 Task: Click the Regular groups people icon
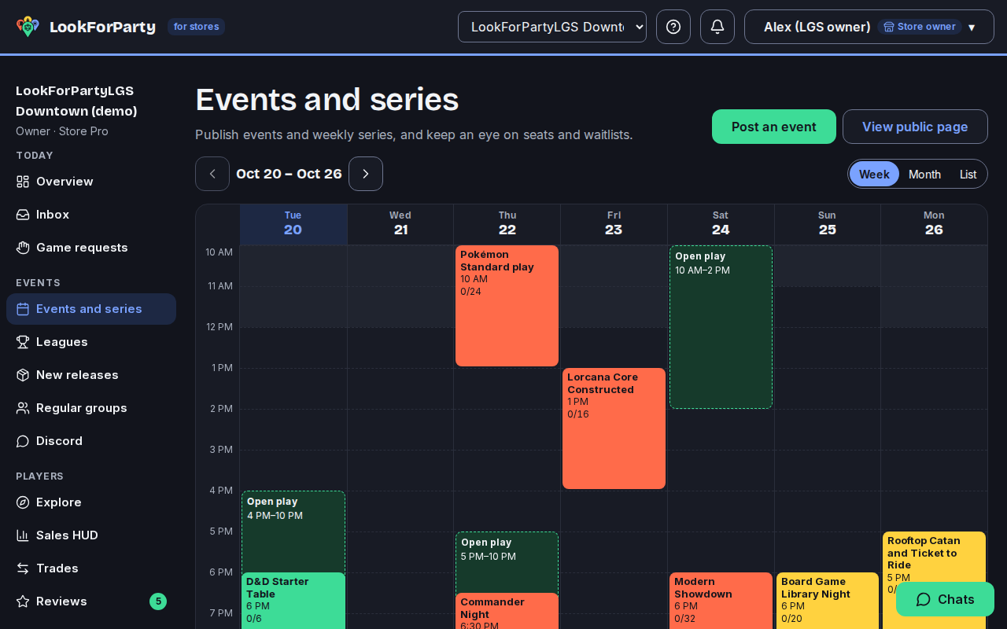click(x=23, y=408)
